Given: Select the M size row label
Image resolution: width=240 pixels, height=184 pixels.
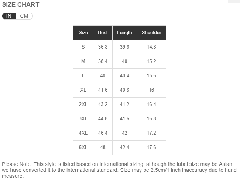Looking at the screenshot, I should point(83,61).
